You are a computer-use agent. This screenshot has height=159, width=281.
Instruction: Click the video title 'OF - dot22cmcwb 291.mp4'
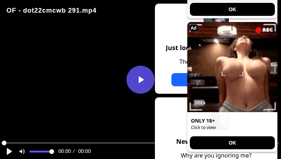52,10
